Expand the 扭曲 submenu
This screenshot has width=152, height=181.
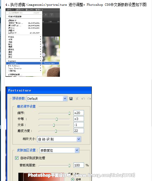tap(24, 42)
